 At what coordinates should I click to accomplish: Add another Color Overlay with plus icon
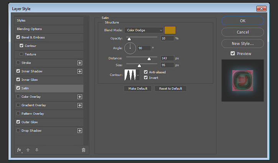coord(80,97)
